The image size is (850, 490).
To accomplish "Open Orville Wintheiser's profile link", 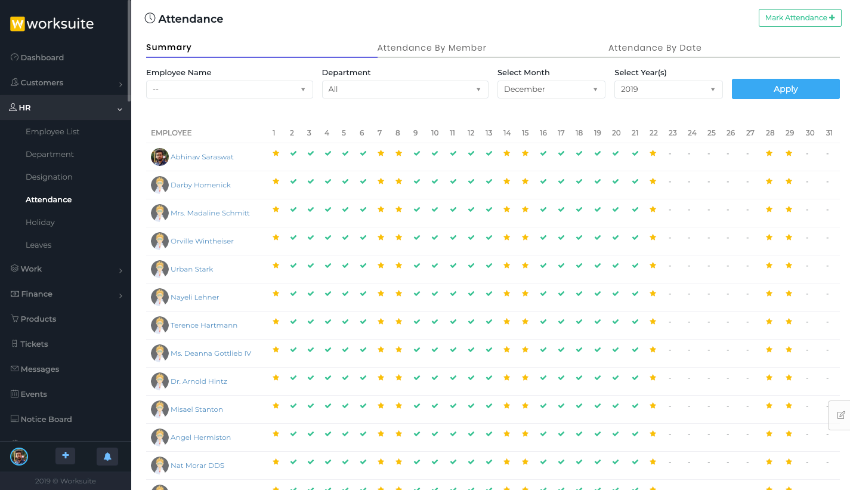I will pos(202,241).
